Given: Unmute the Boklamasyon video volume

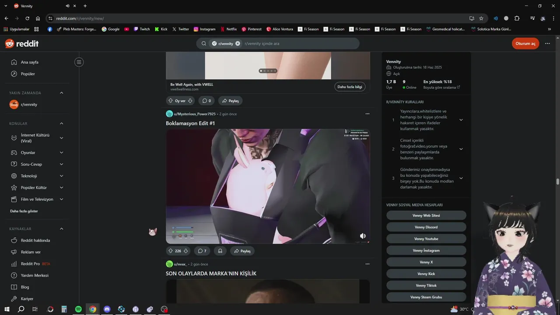Looking at the screenshot, I should click(x=363, y=236).
